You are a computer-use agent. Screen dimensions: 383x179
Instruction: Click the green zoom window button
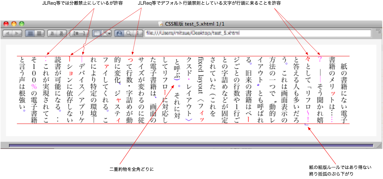[x=21, y=24]
